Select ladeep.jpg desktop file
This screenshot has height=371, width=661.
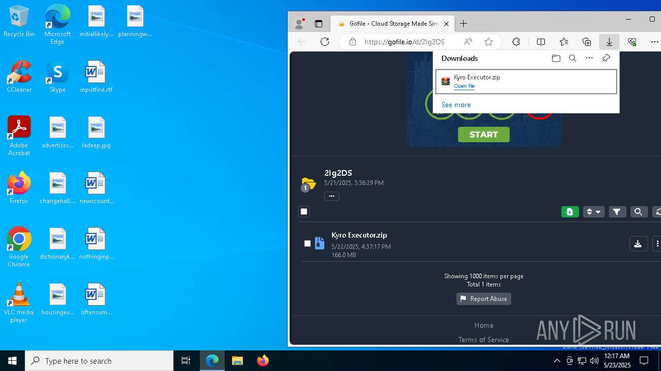click(96, 132)
